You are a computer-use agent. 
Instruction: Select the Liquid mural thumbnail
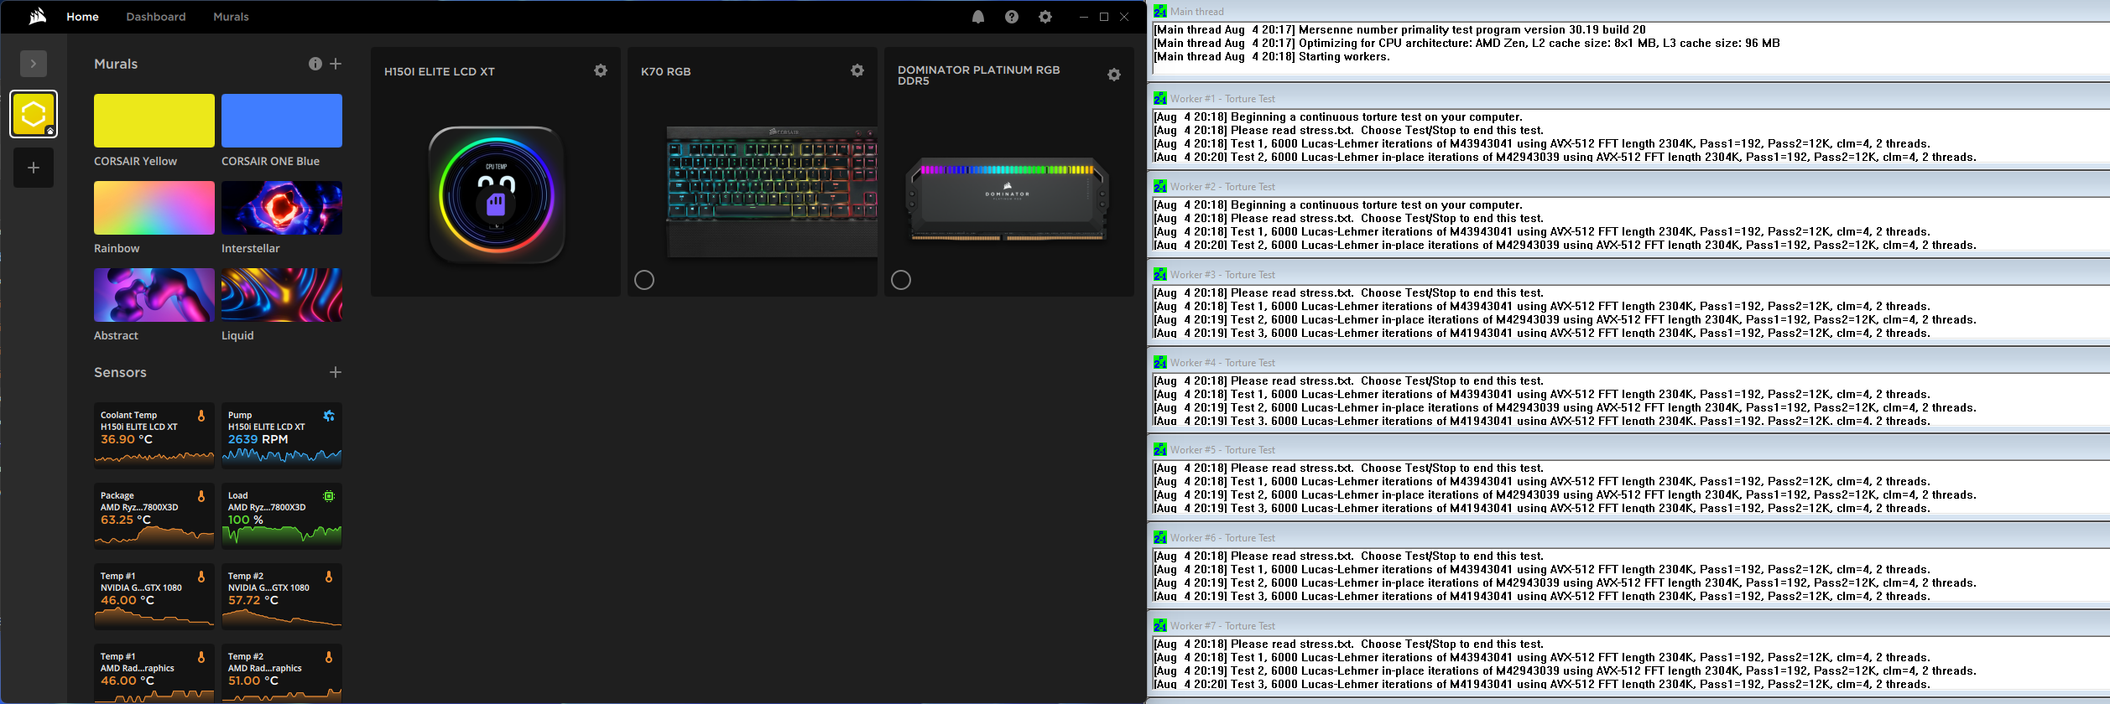point(282,295)
